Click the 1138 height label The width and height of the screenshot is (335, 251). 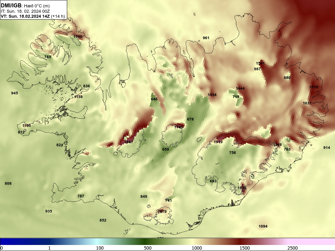coord(78,97)
